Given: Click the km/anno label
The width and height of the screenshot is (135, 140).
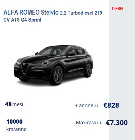Looking at the screenshot, I should click(16, 129).
